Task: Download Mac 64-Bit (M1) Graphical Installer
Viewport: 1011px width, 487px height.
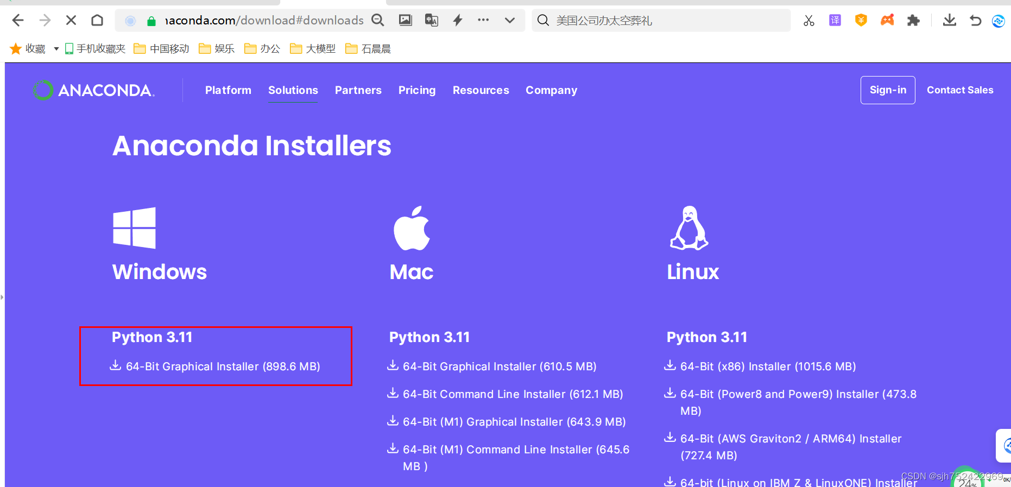Action: [x=507, y=422]
